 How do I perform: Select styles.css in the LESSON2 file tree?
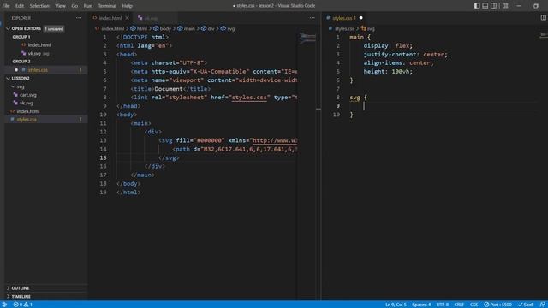(27, 120)
